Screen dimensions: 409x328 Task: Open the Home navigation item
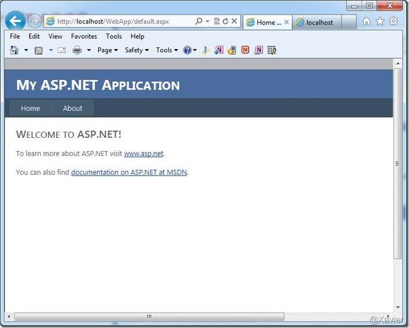pyautogui.click(x=30, y=108)
